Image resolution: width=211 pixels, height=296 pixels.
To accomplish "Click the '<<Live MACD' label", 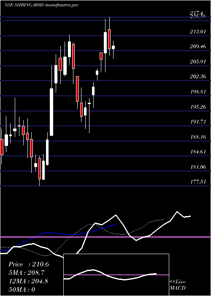I will tap(178, 285).
